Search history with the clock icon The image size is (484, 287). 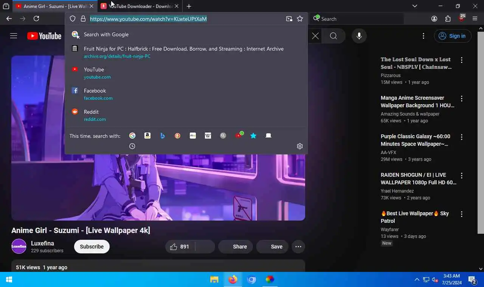[x=132, y=146]
